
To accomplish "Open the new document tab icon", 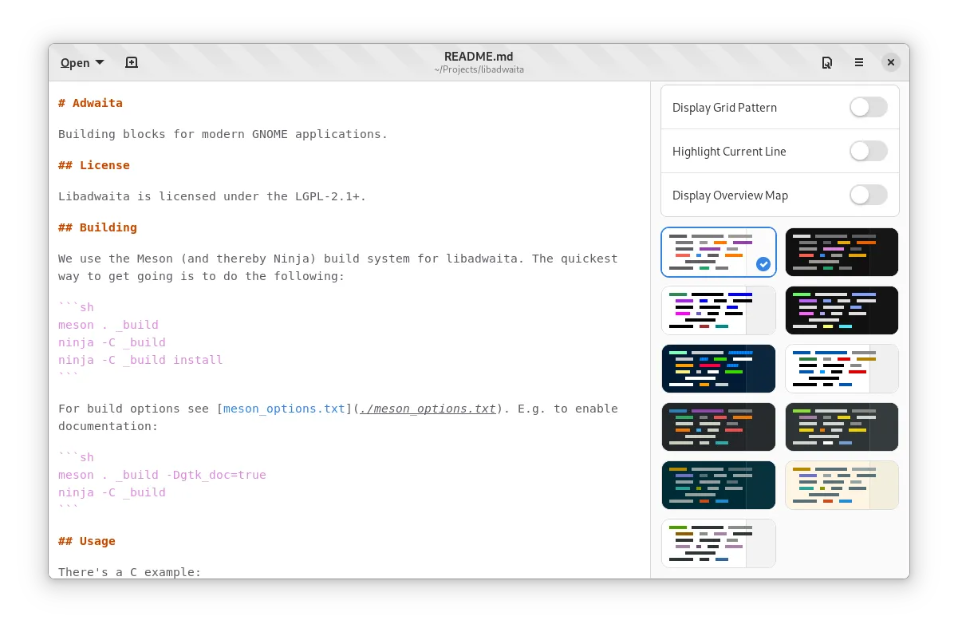I will (x=132, y=62).
